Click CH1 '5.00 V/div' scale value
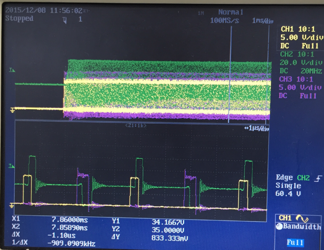The image size is (324, 250). coord(301,37)
